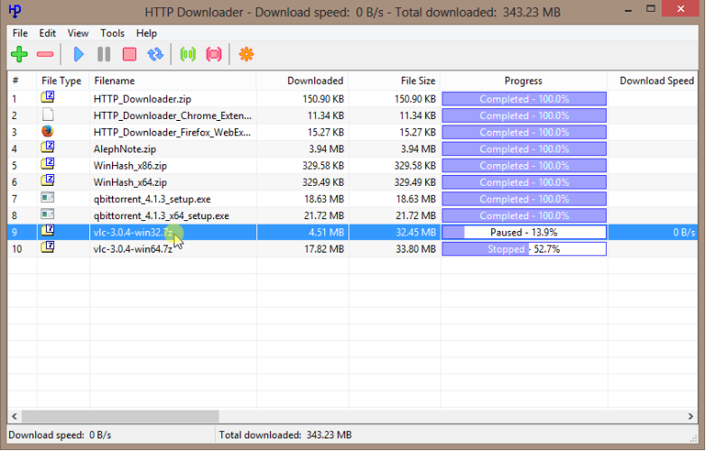Click the horizontal scrollbar thumb

[120, 417]
